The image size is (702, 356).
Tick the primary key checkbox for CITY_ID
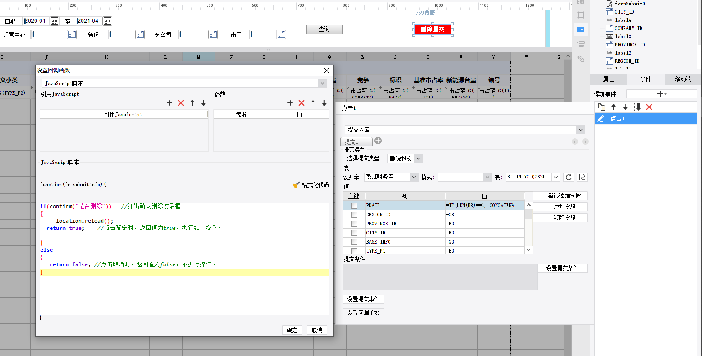(354, 233)
